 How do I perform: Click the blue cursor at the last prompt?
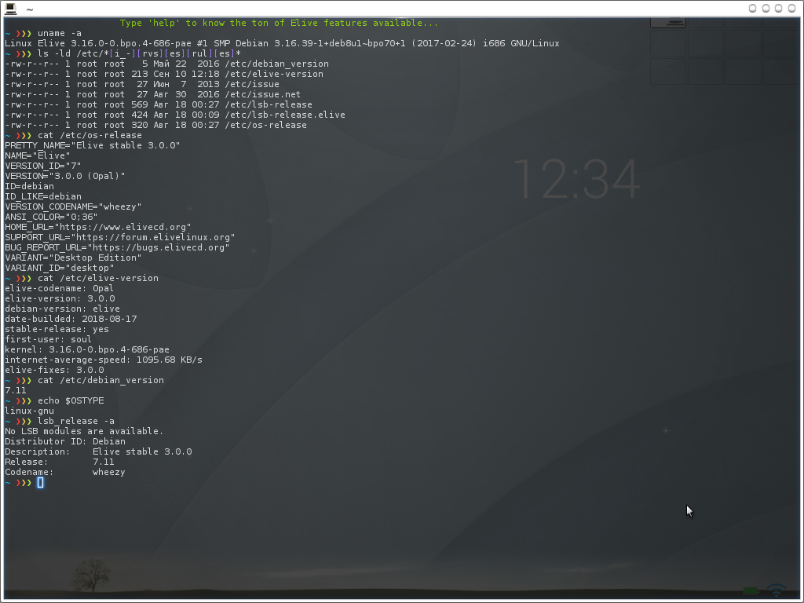click(x=41, y=483)
